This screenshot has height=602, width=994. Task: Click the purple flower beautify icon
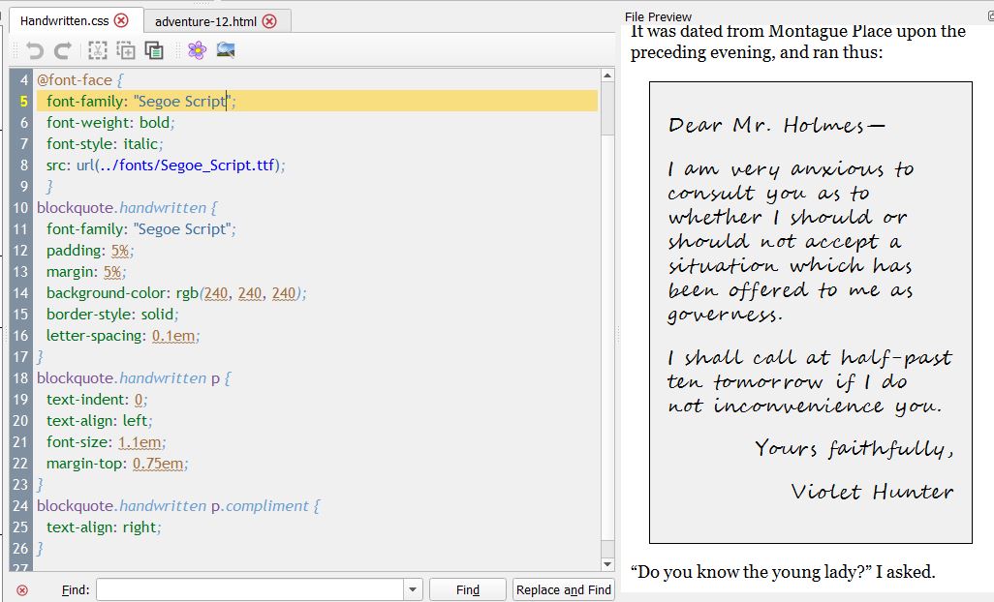pyautogui.click(x=197, y=50)
